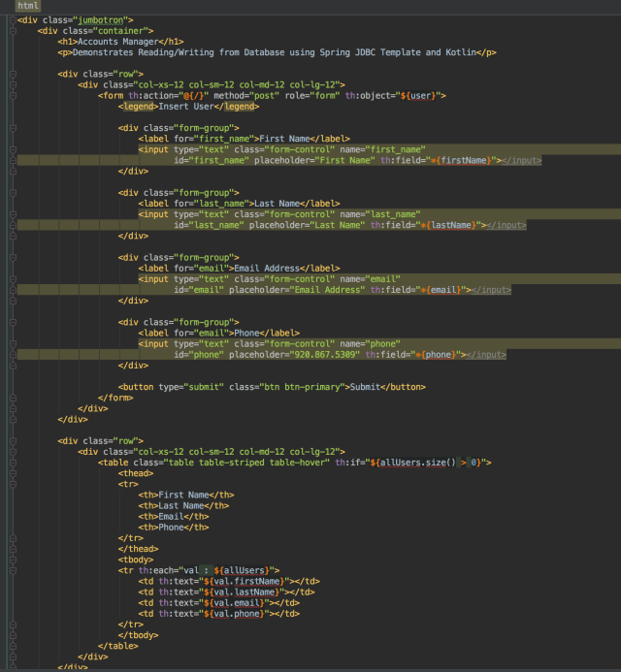Fold the th:each tr row block
The image size is (621, 672).
point(12,570)
